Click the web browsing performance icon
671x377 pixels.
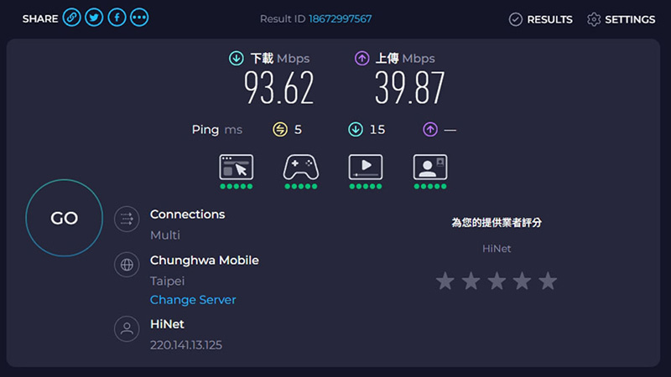[x=236, y=167]
